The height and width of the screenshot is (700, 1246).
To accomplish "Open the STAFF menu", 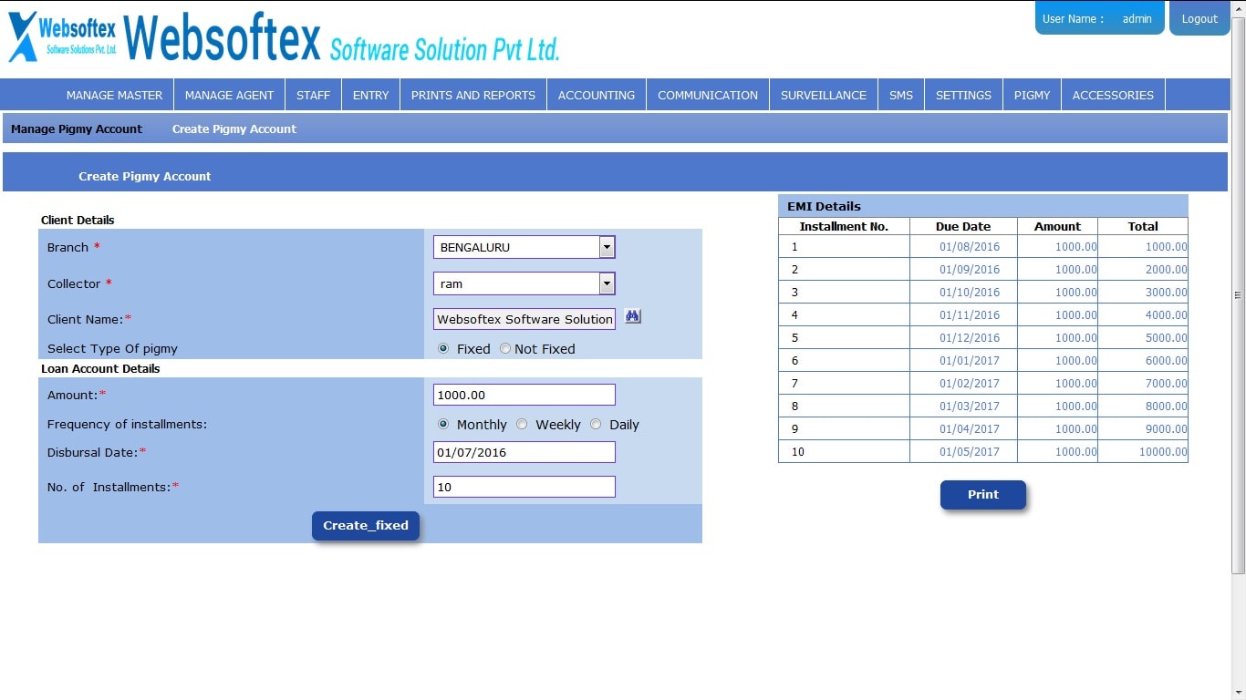I will [313, 95].
